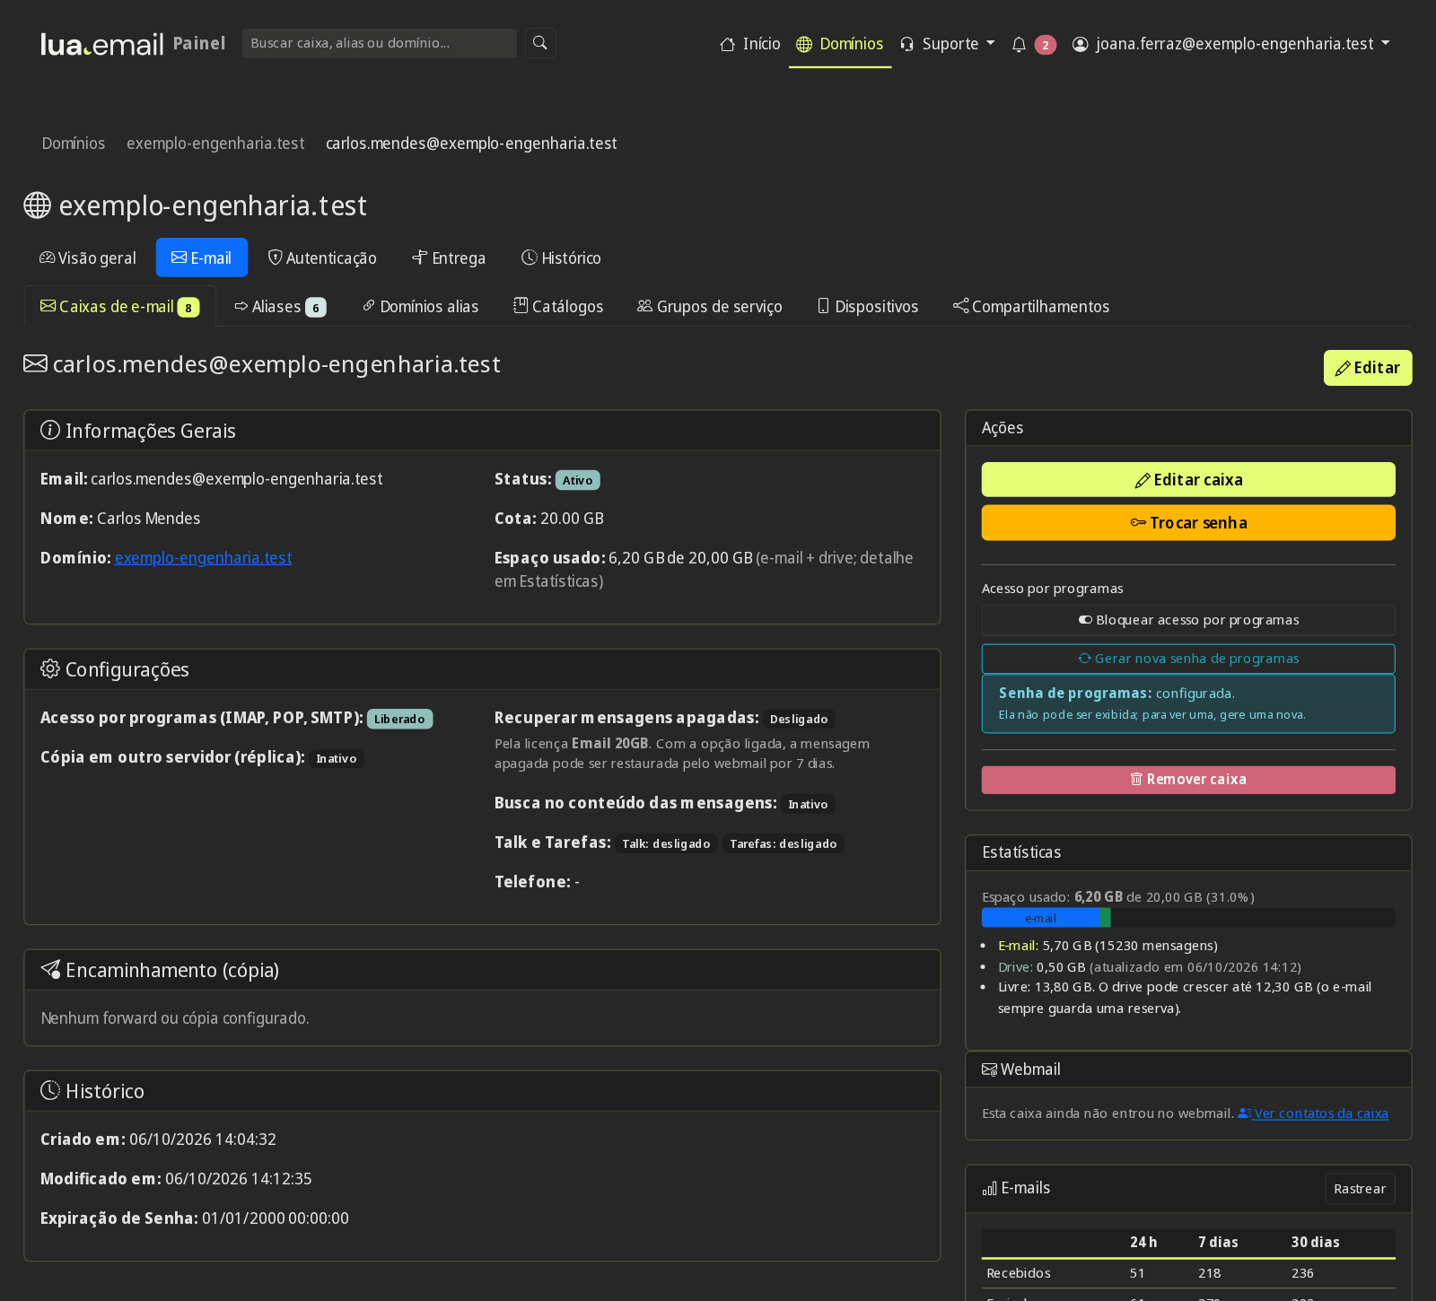Click the clock icon in Histórico panel

tap(50, 1091)
